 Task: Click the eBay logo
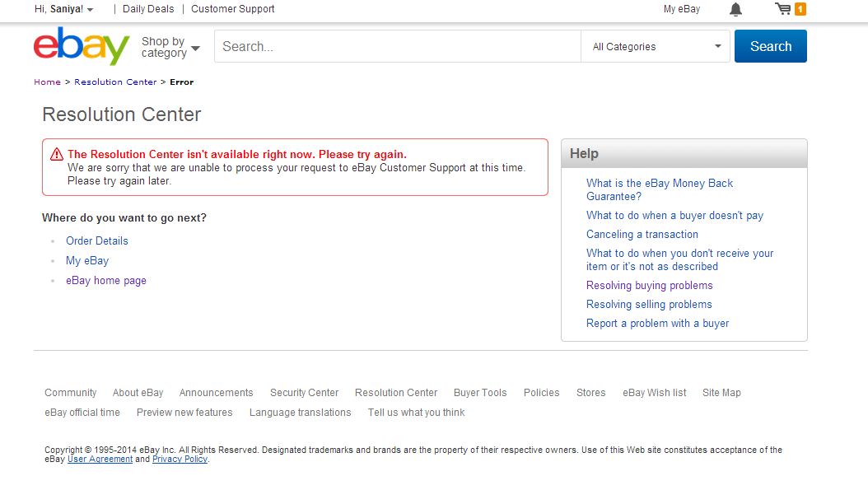tap(82, 46)
